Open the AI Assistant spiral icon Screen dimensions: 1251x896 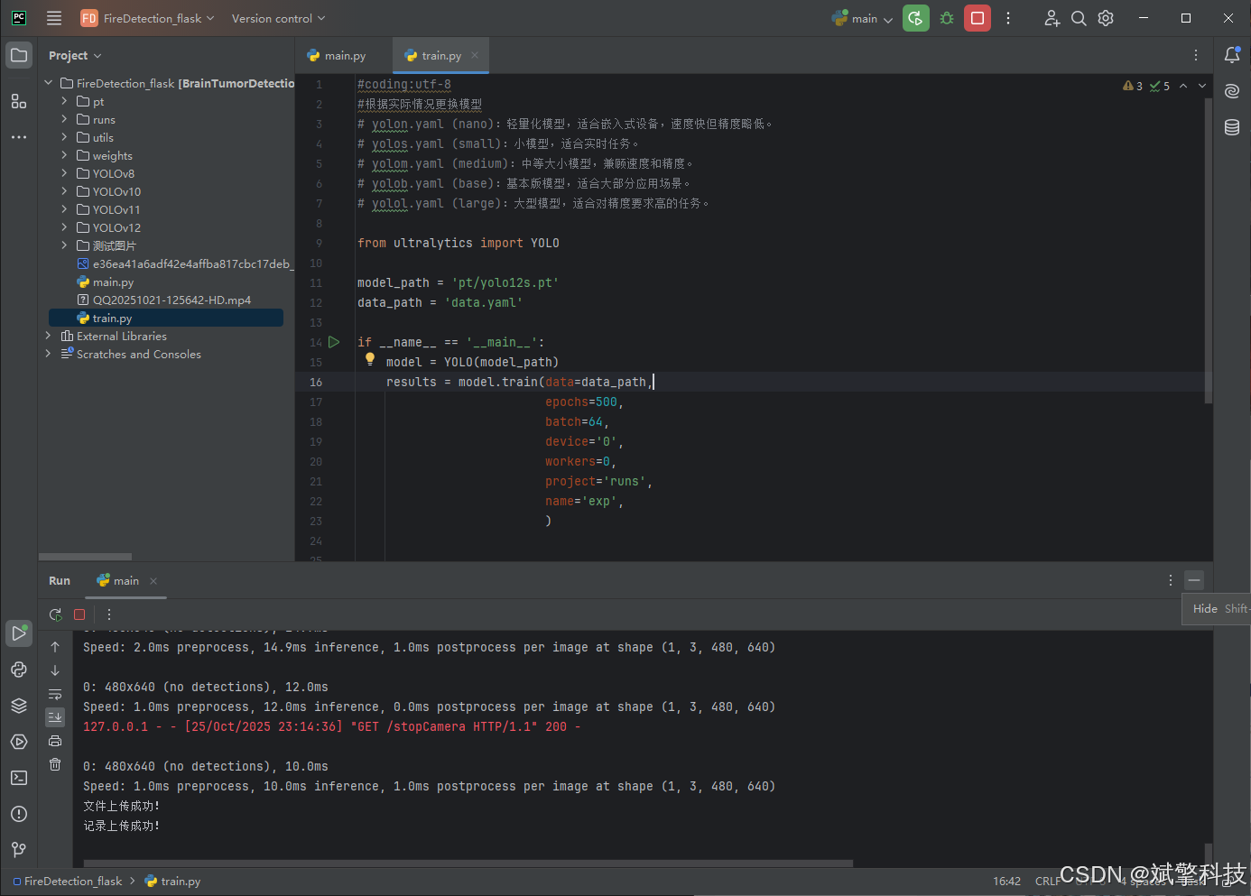1232,91
